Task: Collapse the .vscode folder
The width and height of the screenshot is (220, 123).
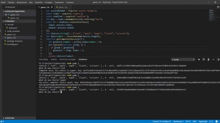Action: point(19,25)
